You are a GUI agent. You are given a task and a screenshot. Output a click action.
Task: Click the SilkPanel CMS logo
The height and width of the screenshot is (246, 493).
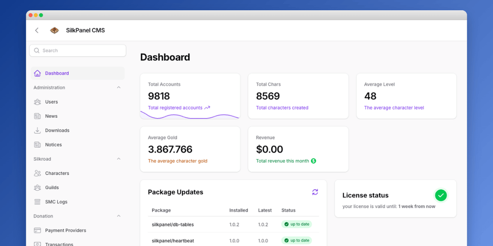pyautogui.click(x=54, y=30)
